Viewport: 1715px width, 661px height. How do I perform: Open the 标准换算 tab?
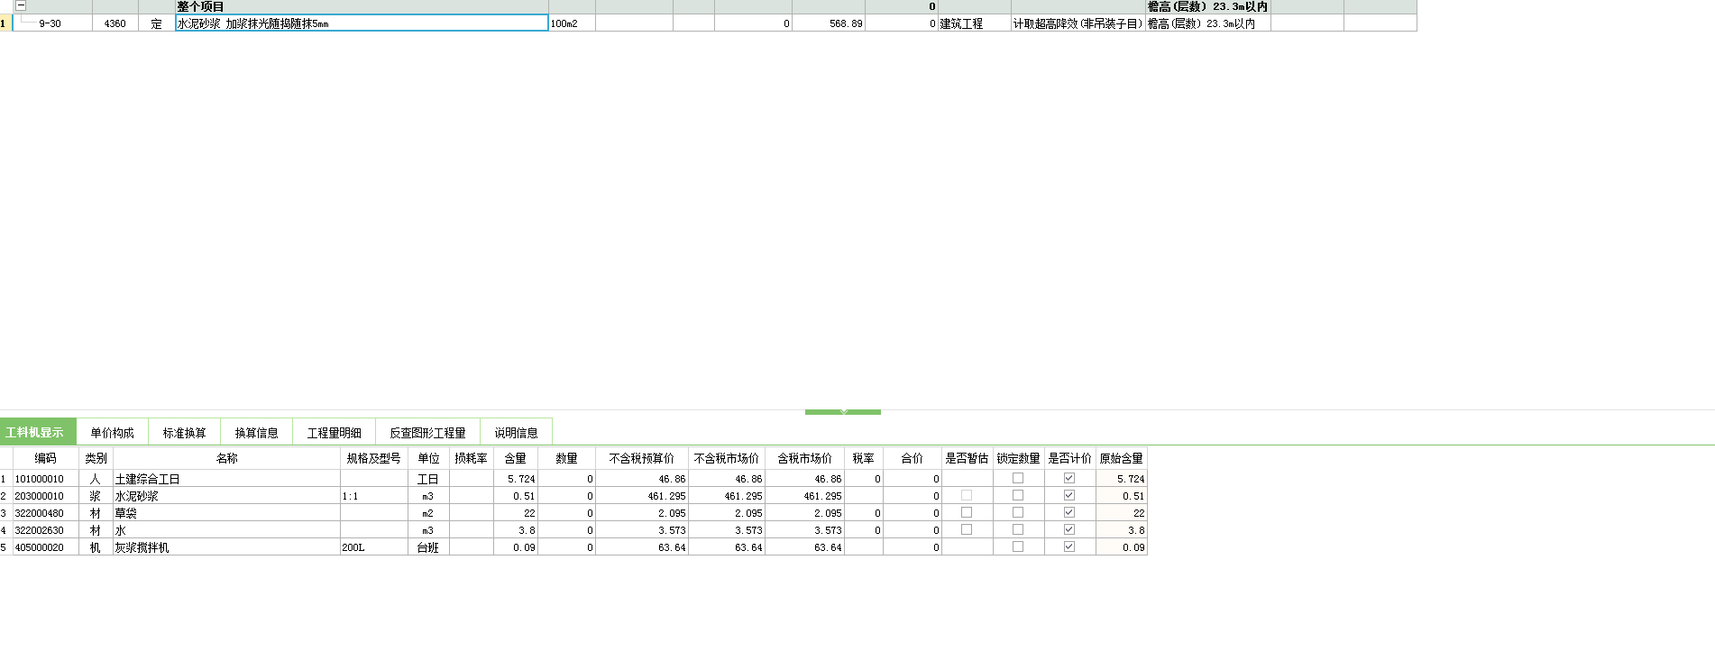click(x=184, y=433)
